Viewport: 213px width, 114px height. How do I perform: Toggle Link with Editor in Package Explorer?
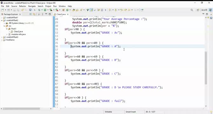[x=34, y=14]
